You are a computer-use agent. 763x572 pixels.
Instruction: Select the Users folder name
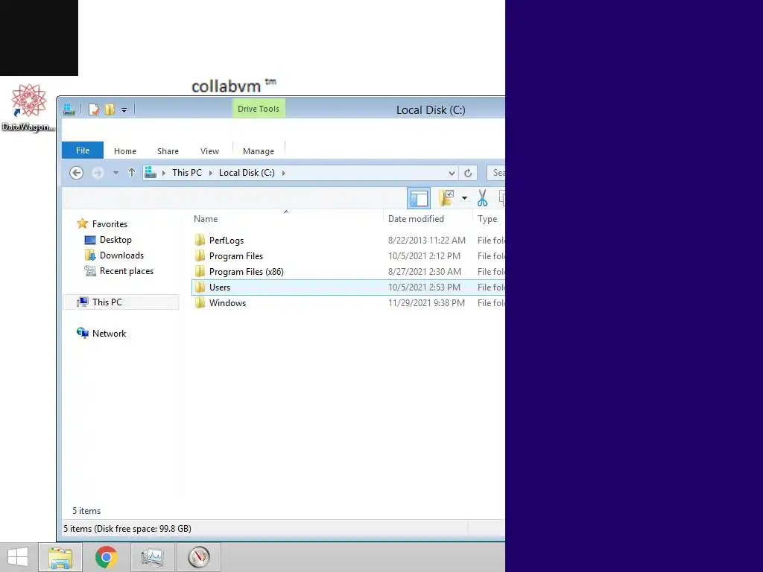[220, 287]
